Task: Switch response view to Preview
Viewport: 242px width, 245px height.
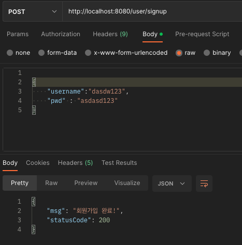Action: click(86, 183)
